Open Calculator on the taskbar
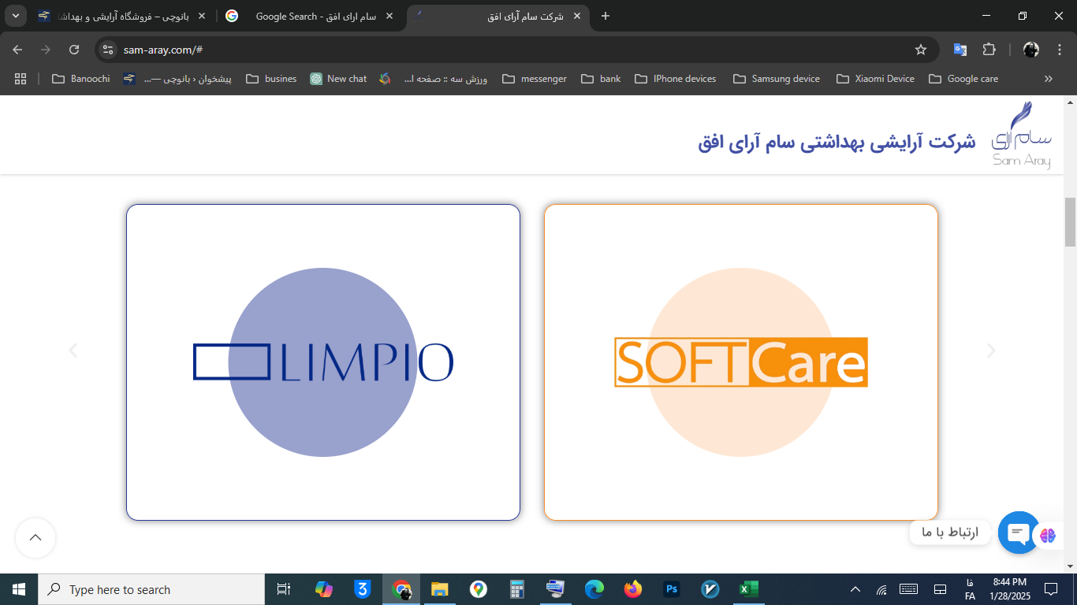Viewport: 1077px width, 605px height. click(516, 589)
